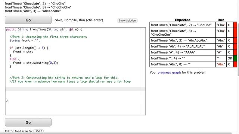Click the highlighted empty line in code editor
The width and height of the screenshot is (239, 134).
[x=75, y=89]
